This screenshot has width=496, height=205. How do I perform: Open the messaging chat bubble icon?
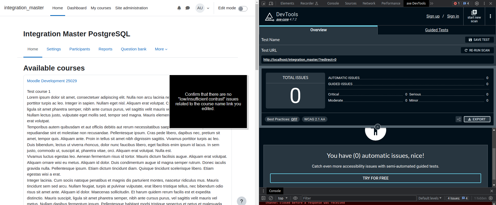pos(188,8)
